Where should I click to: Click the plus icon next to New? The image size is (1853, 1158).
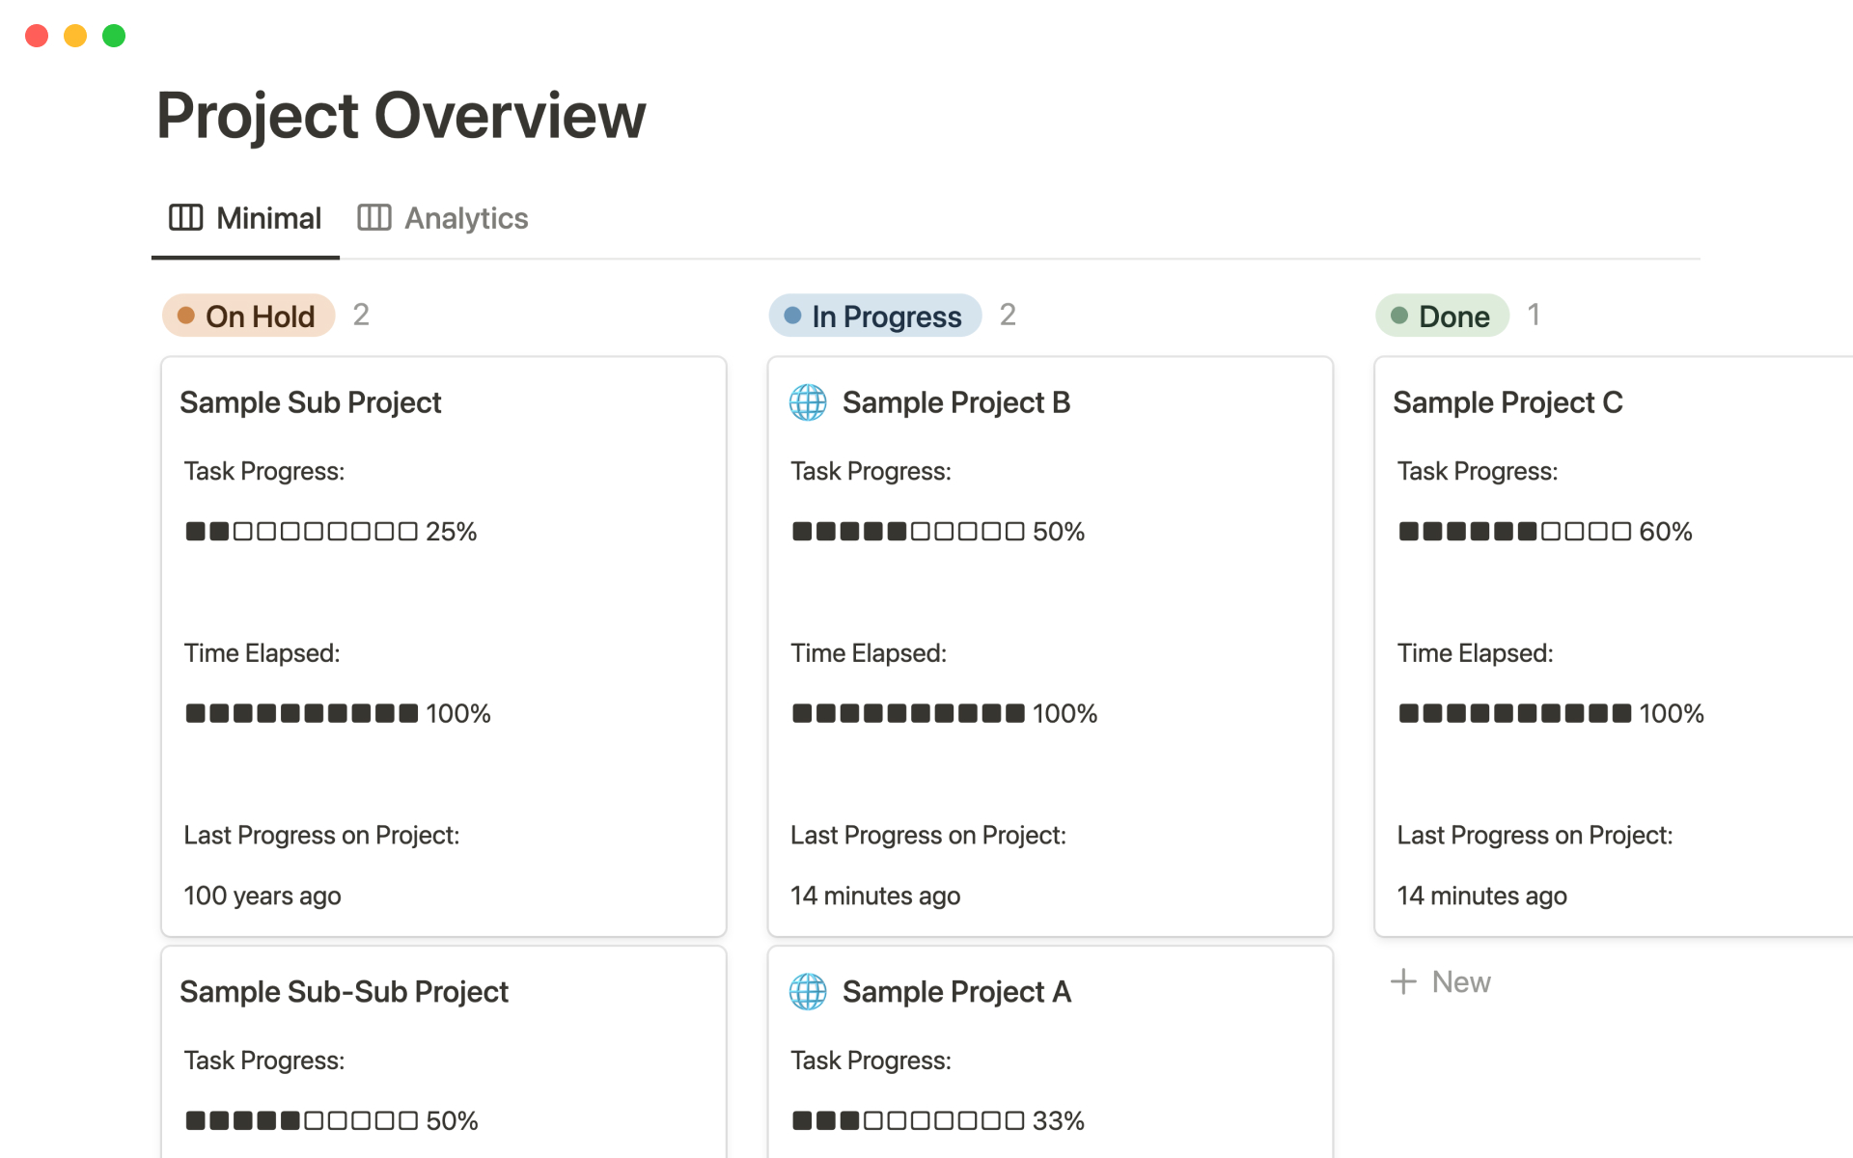coord(1403,981)
